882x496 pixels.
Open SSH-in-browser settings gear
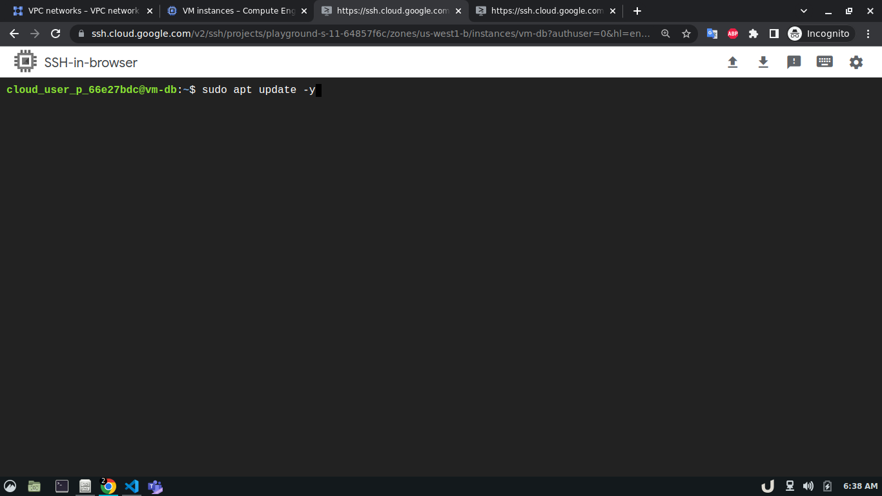point(856,62)
